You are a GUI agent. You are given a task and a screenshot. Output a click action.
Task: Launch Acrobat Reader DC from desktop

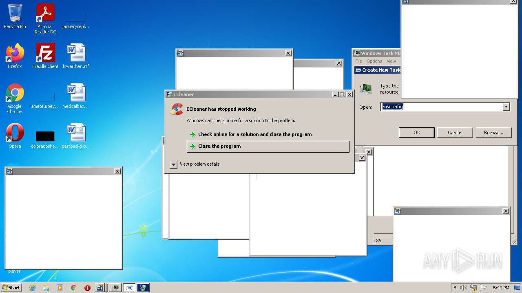coord(45,19)
